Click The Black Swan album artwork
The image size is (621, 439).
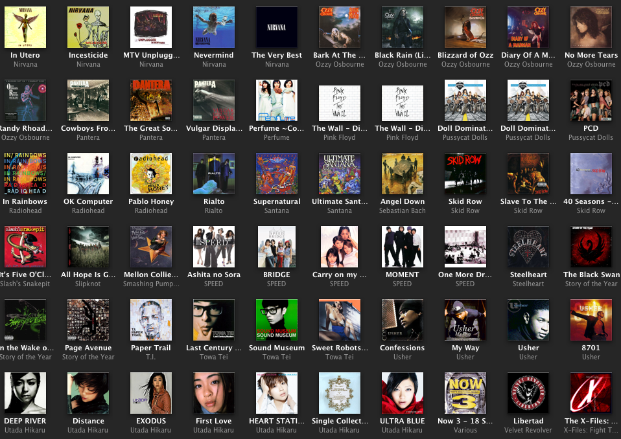pos(591,247)
